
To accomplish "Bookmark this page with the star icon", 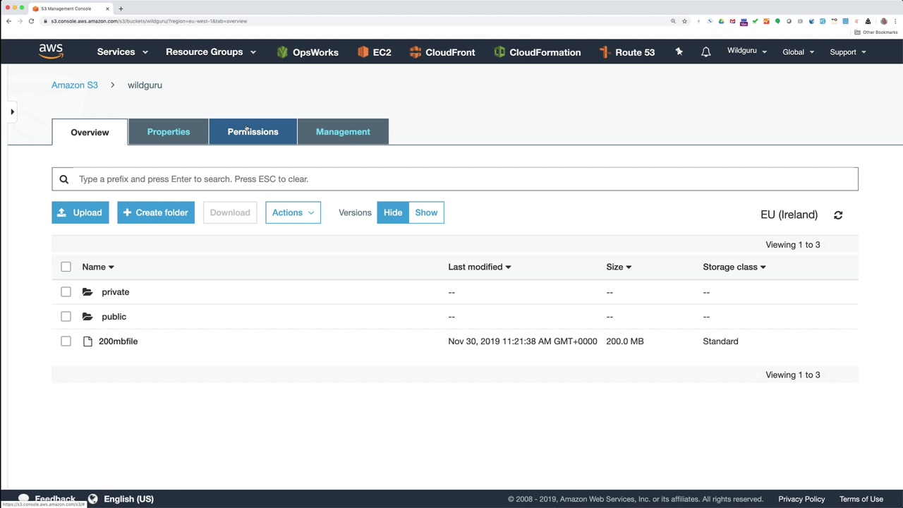I will tap(684, 21).
